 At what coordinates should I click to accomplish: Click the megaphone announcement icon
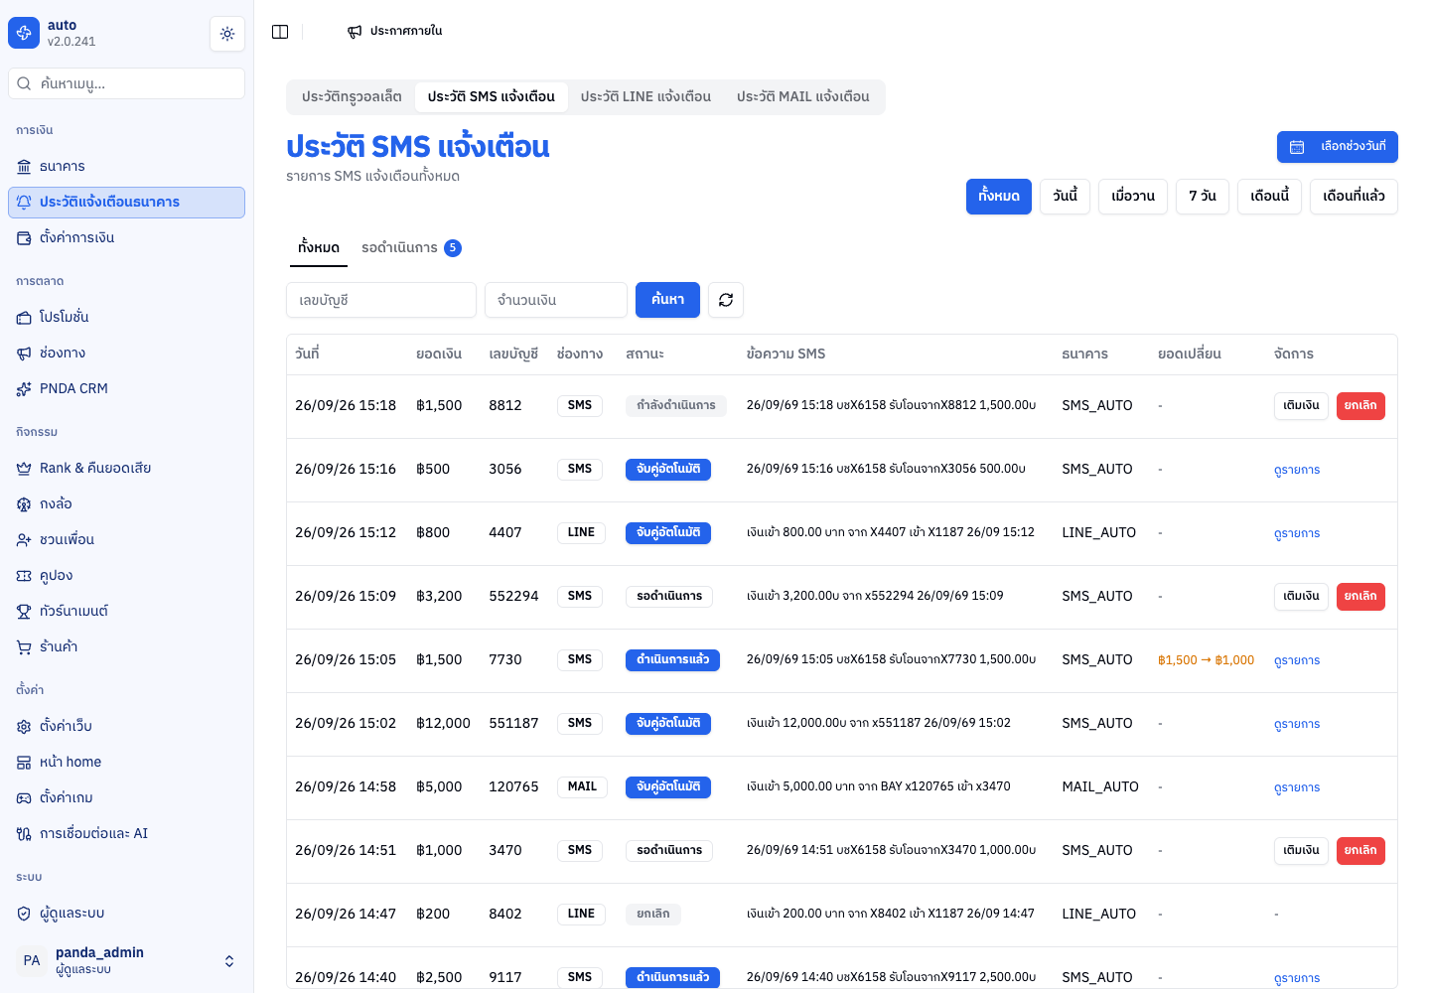[355, 32]
